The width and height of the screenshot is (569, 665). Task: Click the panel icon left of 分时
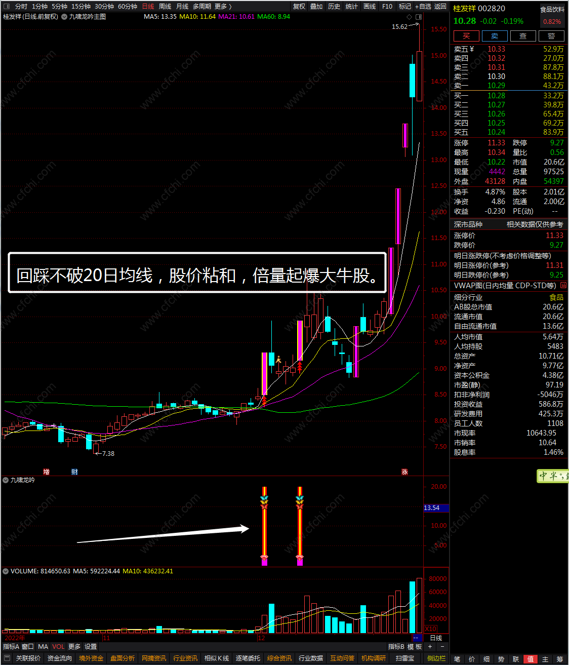[7, 7]
